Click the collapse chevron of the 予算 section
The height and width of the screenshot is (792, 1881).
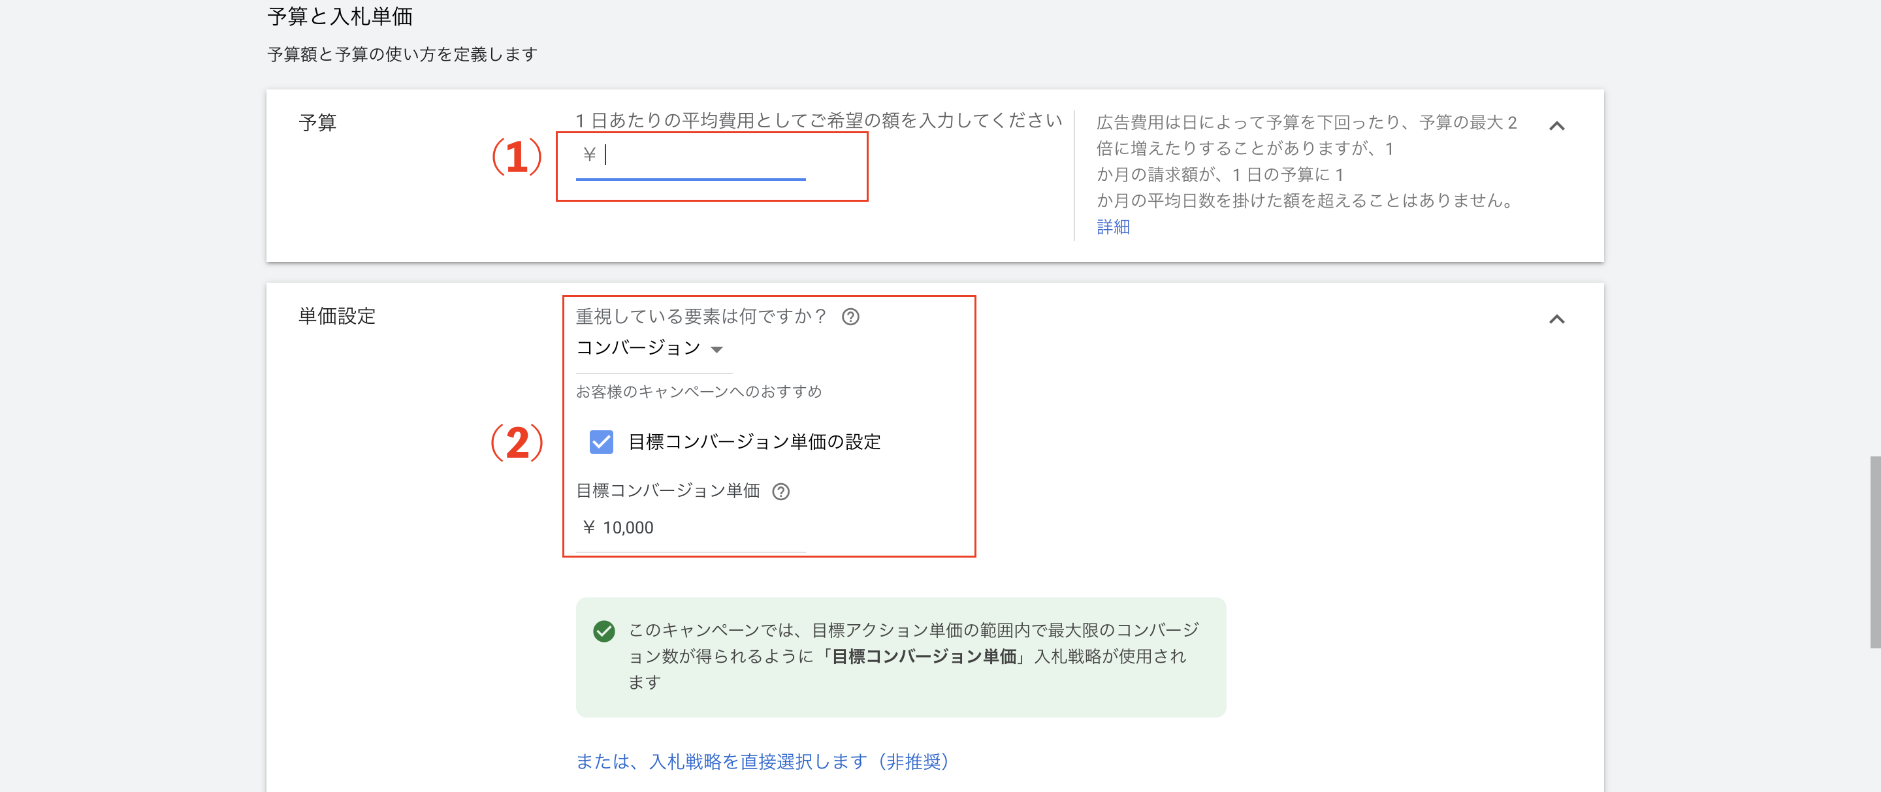coord(1558,124)
